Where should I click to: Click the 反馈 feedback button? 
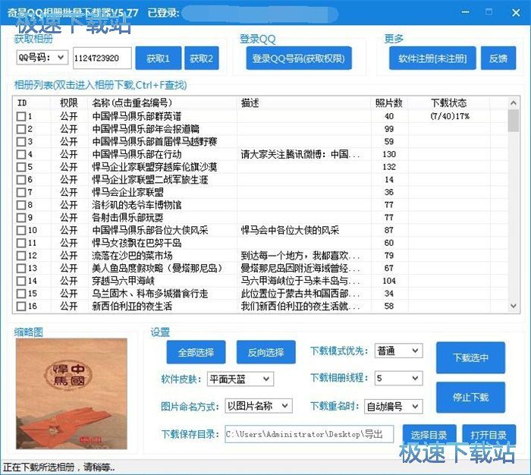[498, 58]
